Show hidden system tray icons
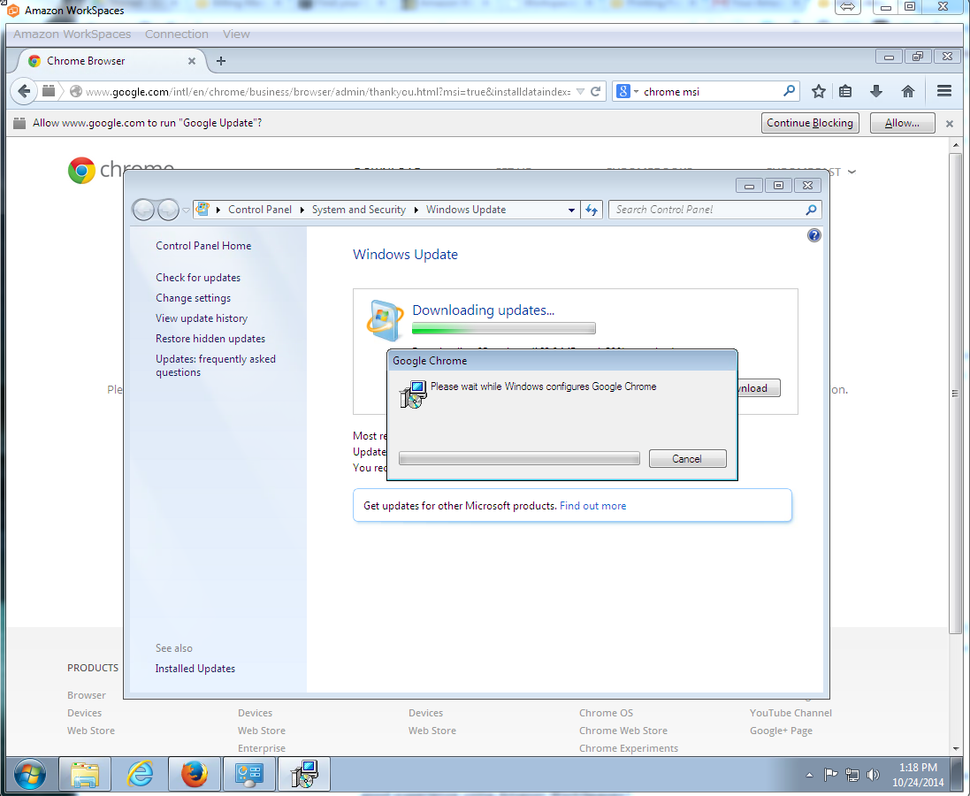970x796 pixels. click(809, 775)
